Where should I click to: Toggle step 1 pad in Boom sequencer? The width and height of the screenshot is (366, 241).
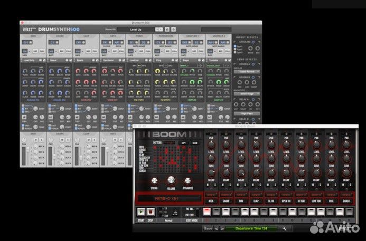(207, 211)
